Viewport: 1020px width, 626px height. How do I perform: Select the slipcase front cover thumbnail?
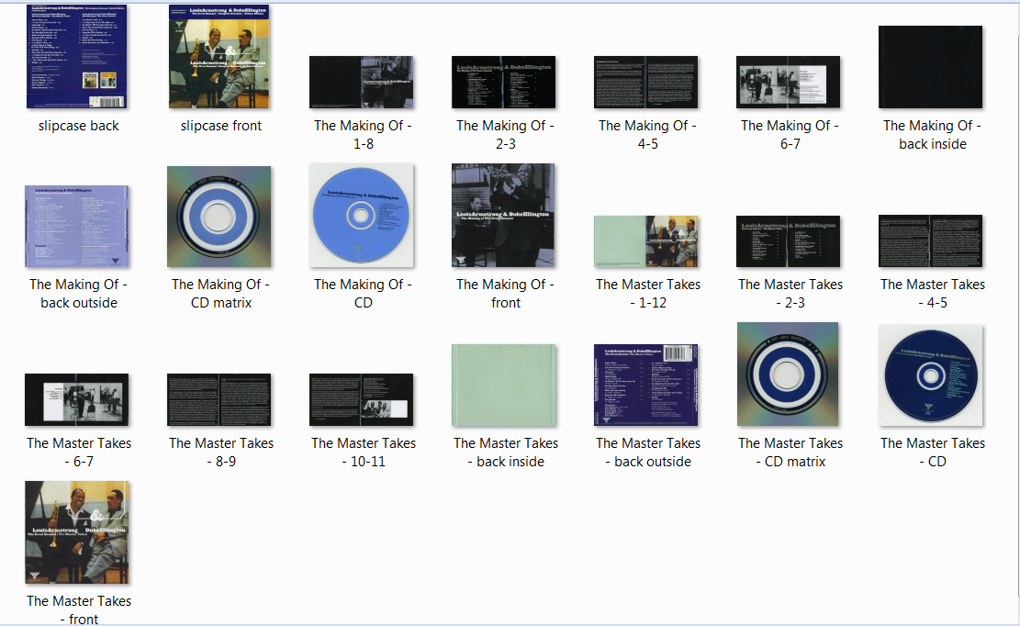coord(219,57)
